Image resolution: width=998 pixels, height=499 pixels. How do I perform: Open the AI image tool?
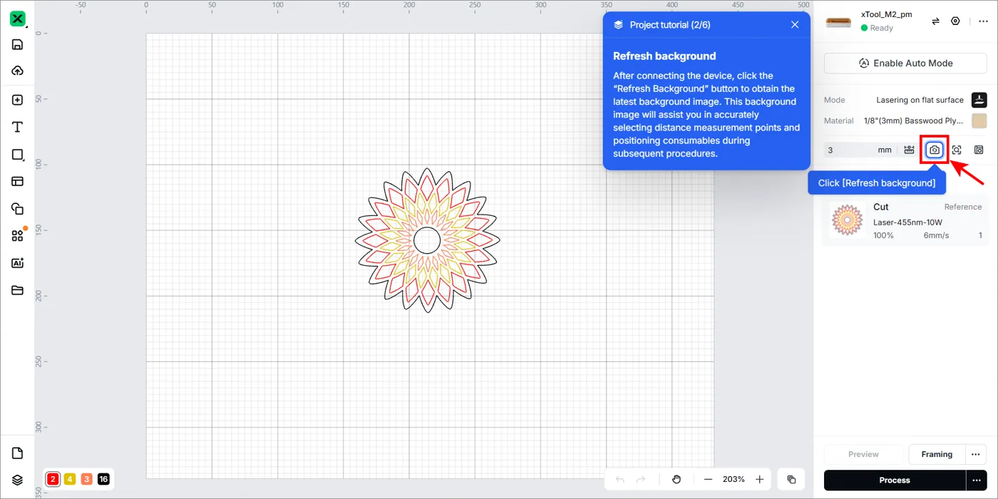[18, 263]
